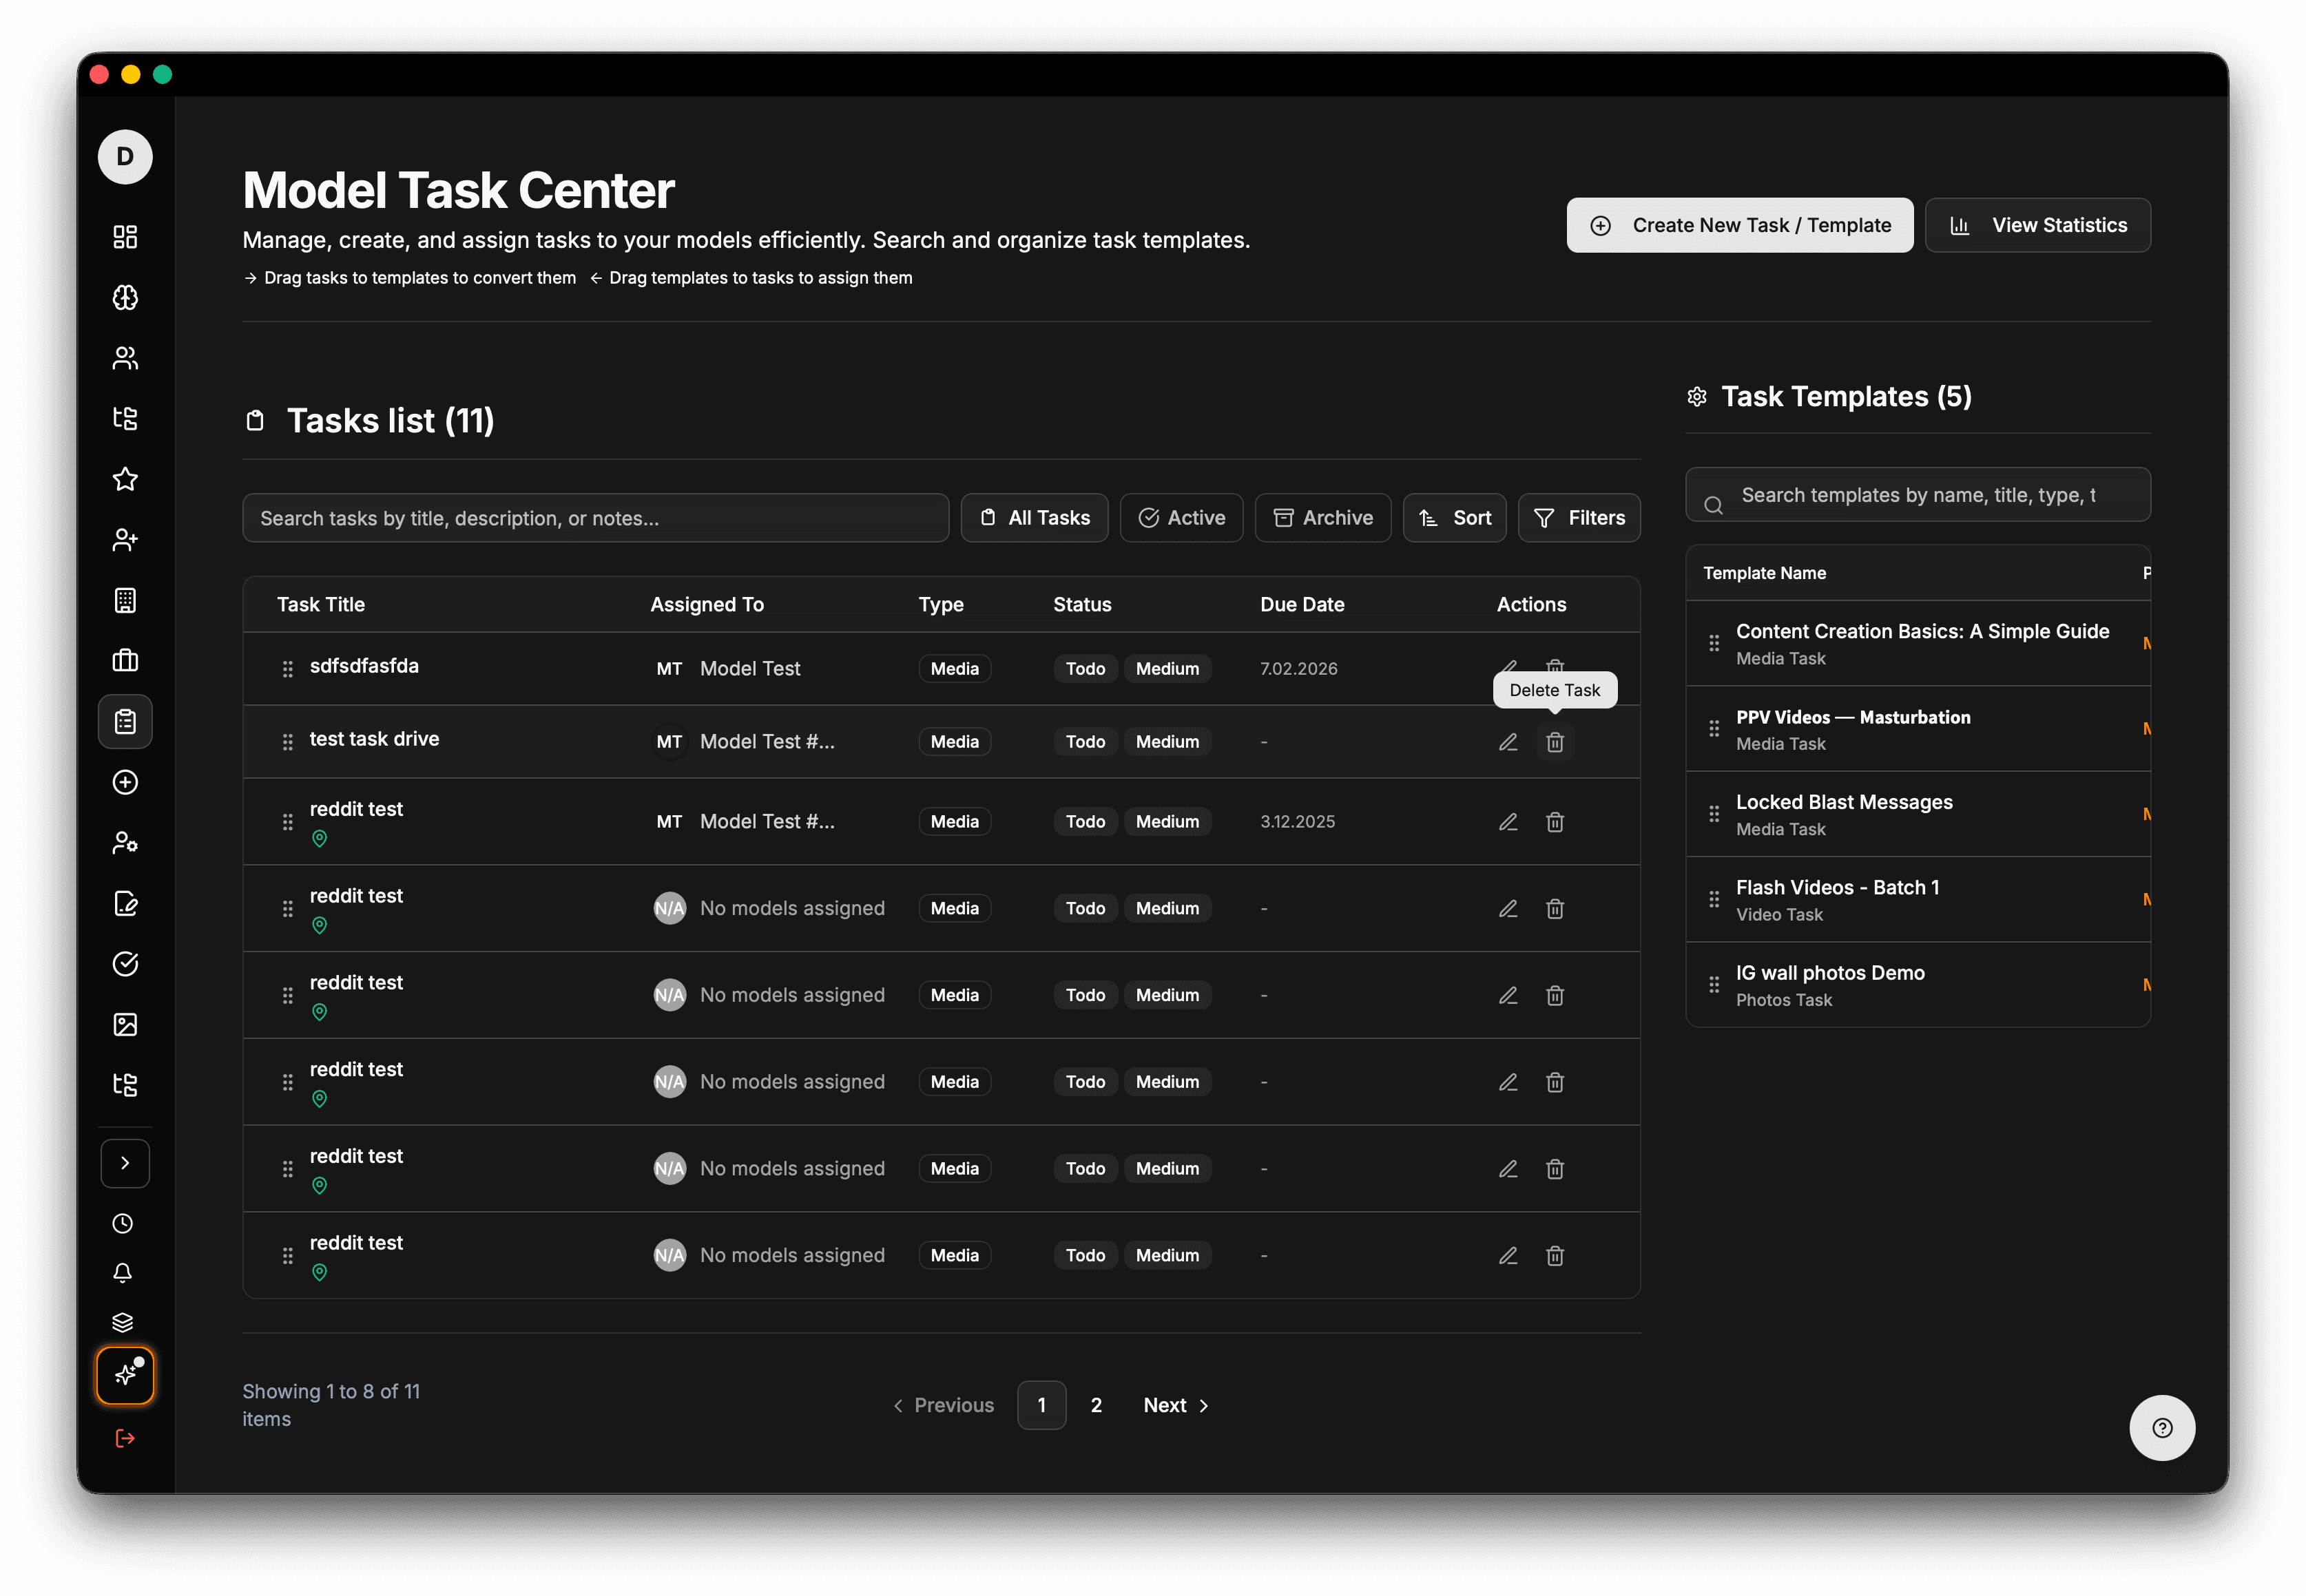Go to page 2 of tasks
Screen dimensions: 2306x1596
(1097, 1405)
